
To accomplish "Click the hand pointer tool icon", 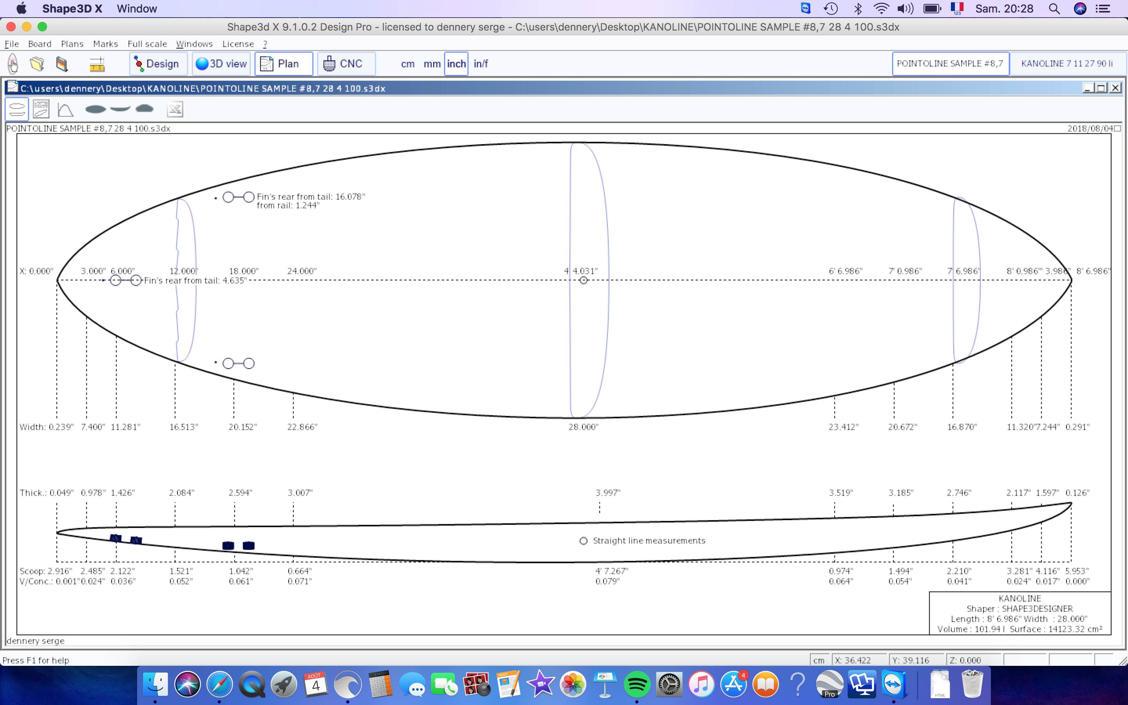I will 13,63.
